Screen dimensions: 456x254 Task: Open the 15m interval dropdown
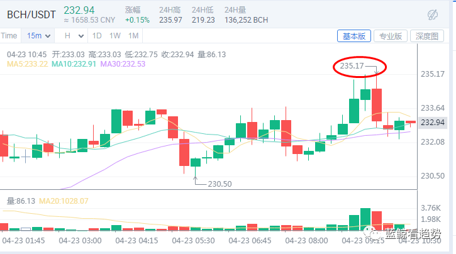click(38, 36)
